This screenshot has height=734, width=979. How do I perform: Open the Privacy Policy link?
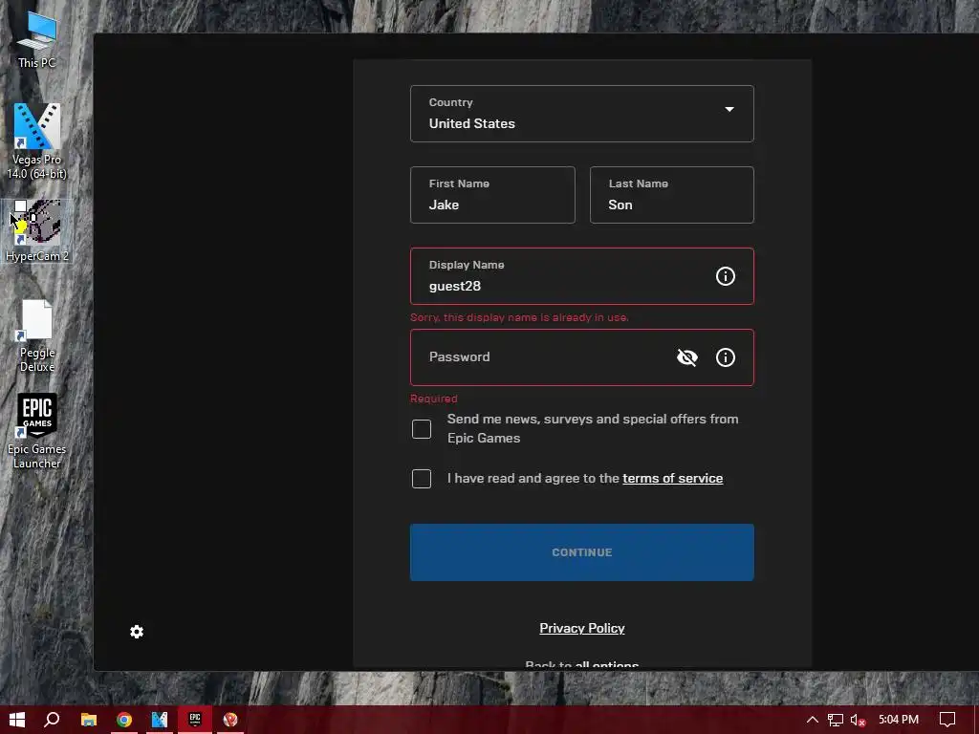coord(582,628)
